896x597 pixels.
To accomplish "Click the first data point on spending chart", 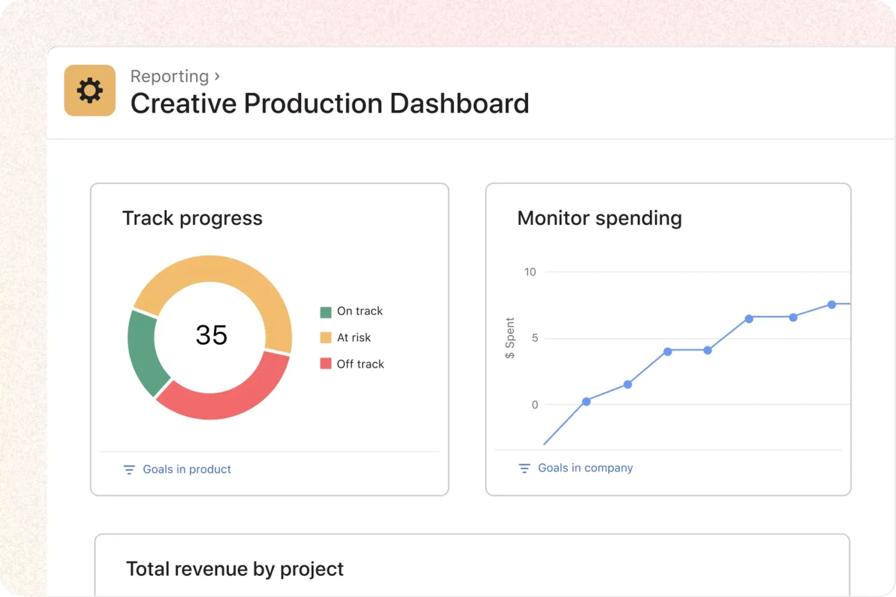I will (586, 401).
